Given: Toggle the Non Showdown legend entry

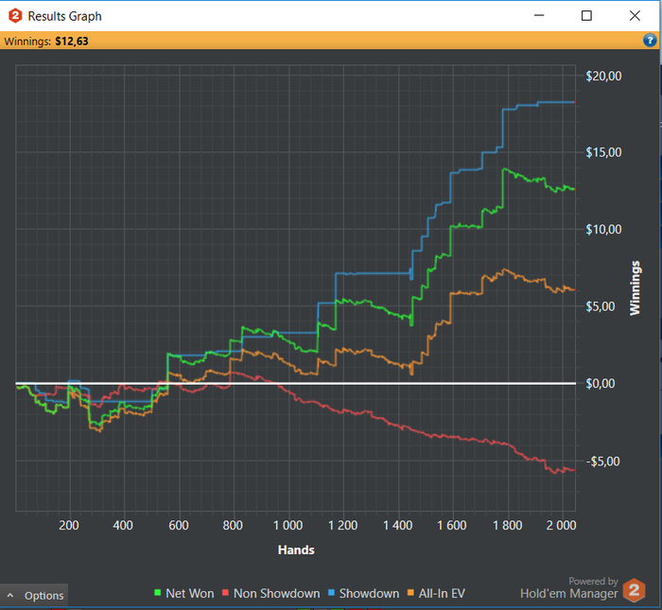Looking at the screenshot, I should [271, 593].
